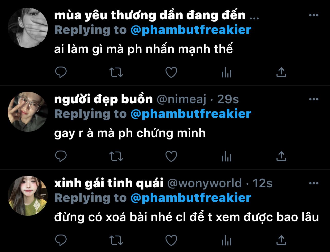Like the 'gay r à mà ph' tweet

[171, 156]
